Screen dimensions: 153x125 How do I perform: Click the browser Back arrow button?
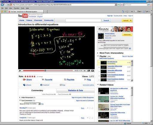coord(2,4)
